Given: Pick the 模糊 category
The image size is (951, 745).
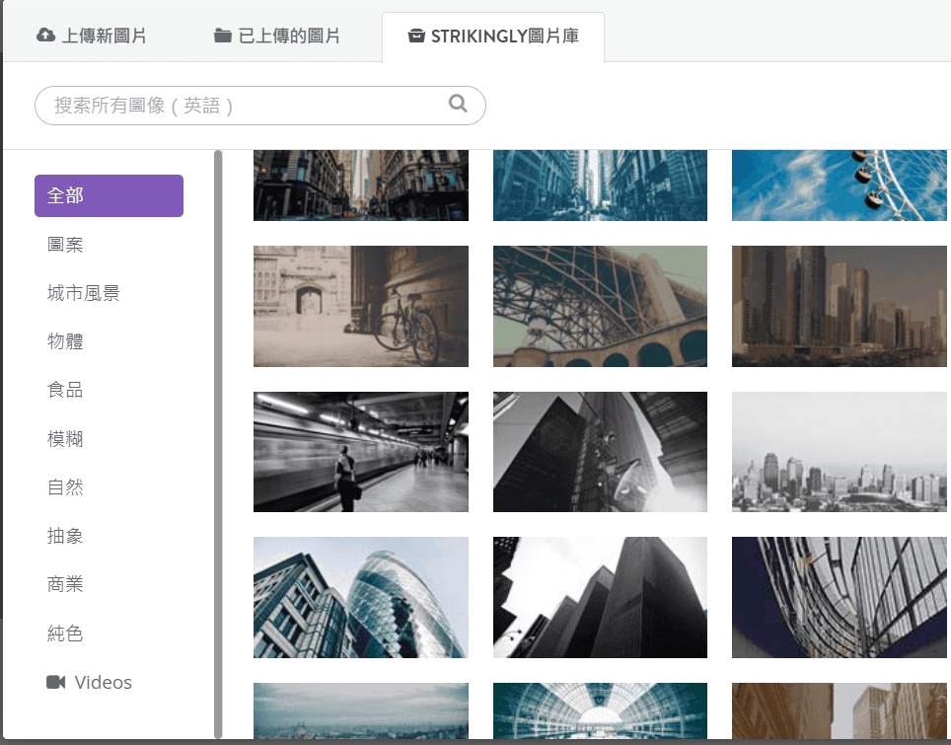Looking at the screenshot, I should coord(65,439).
